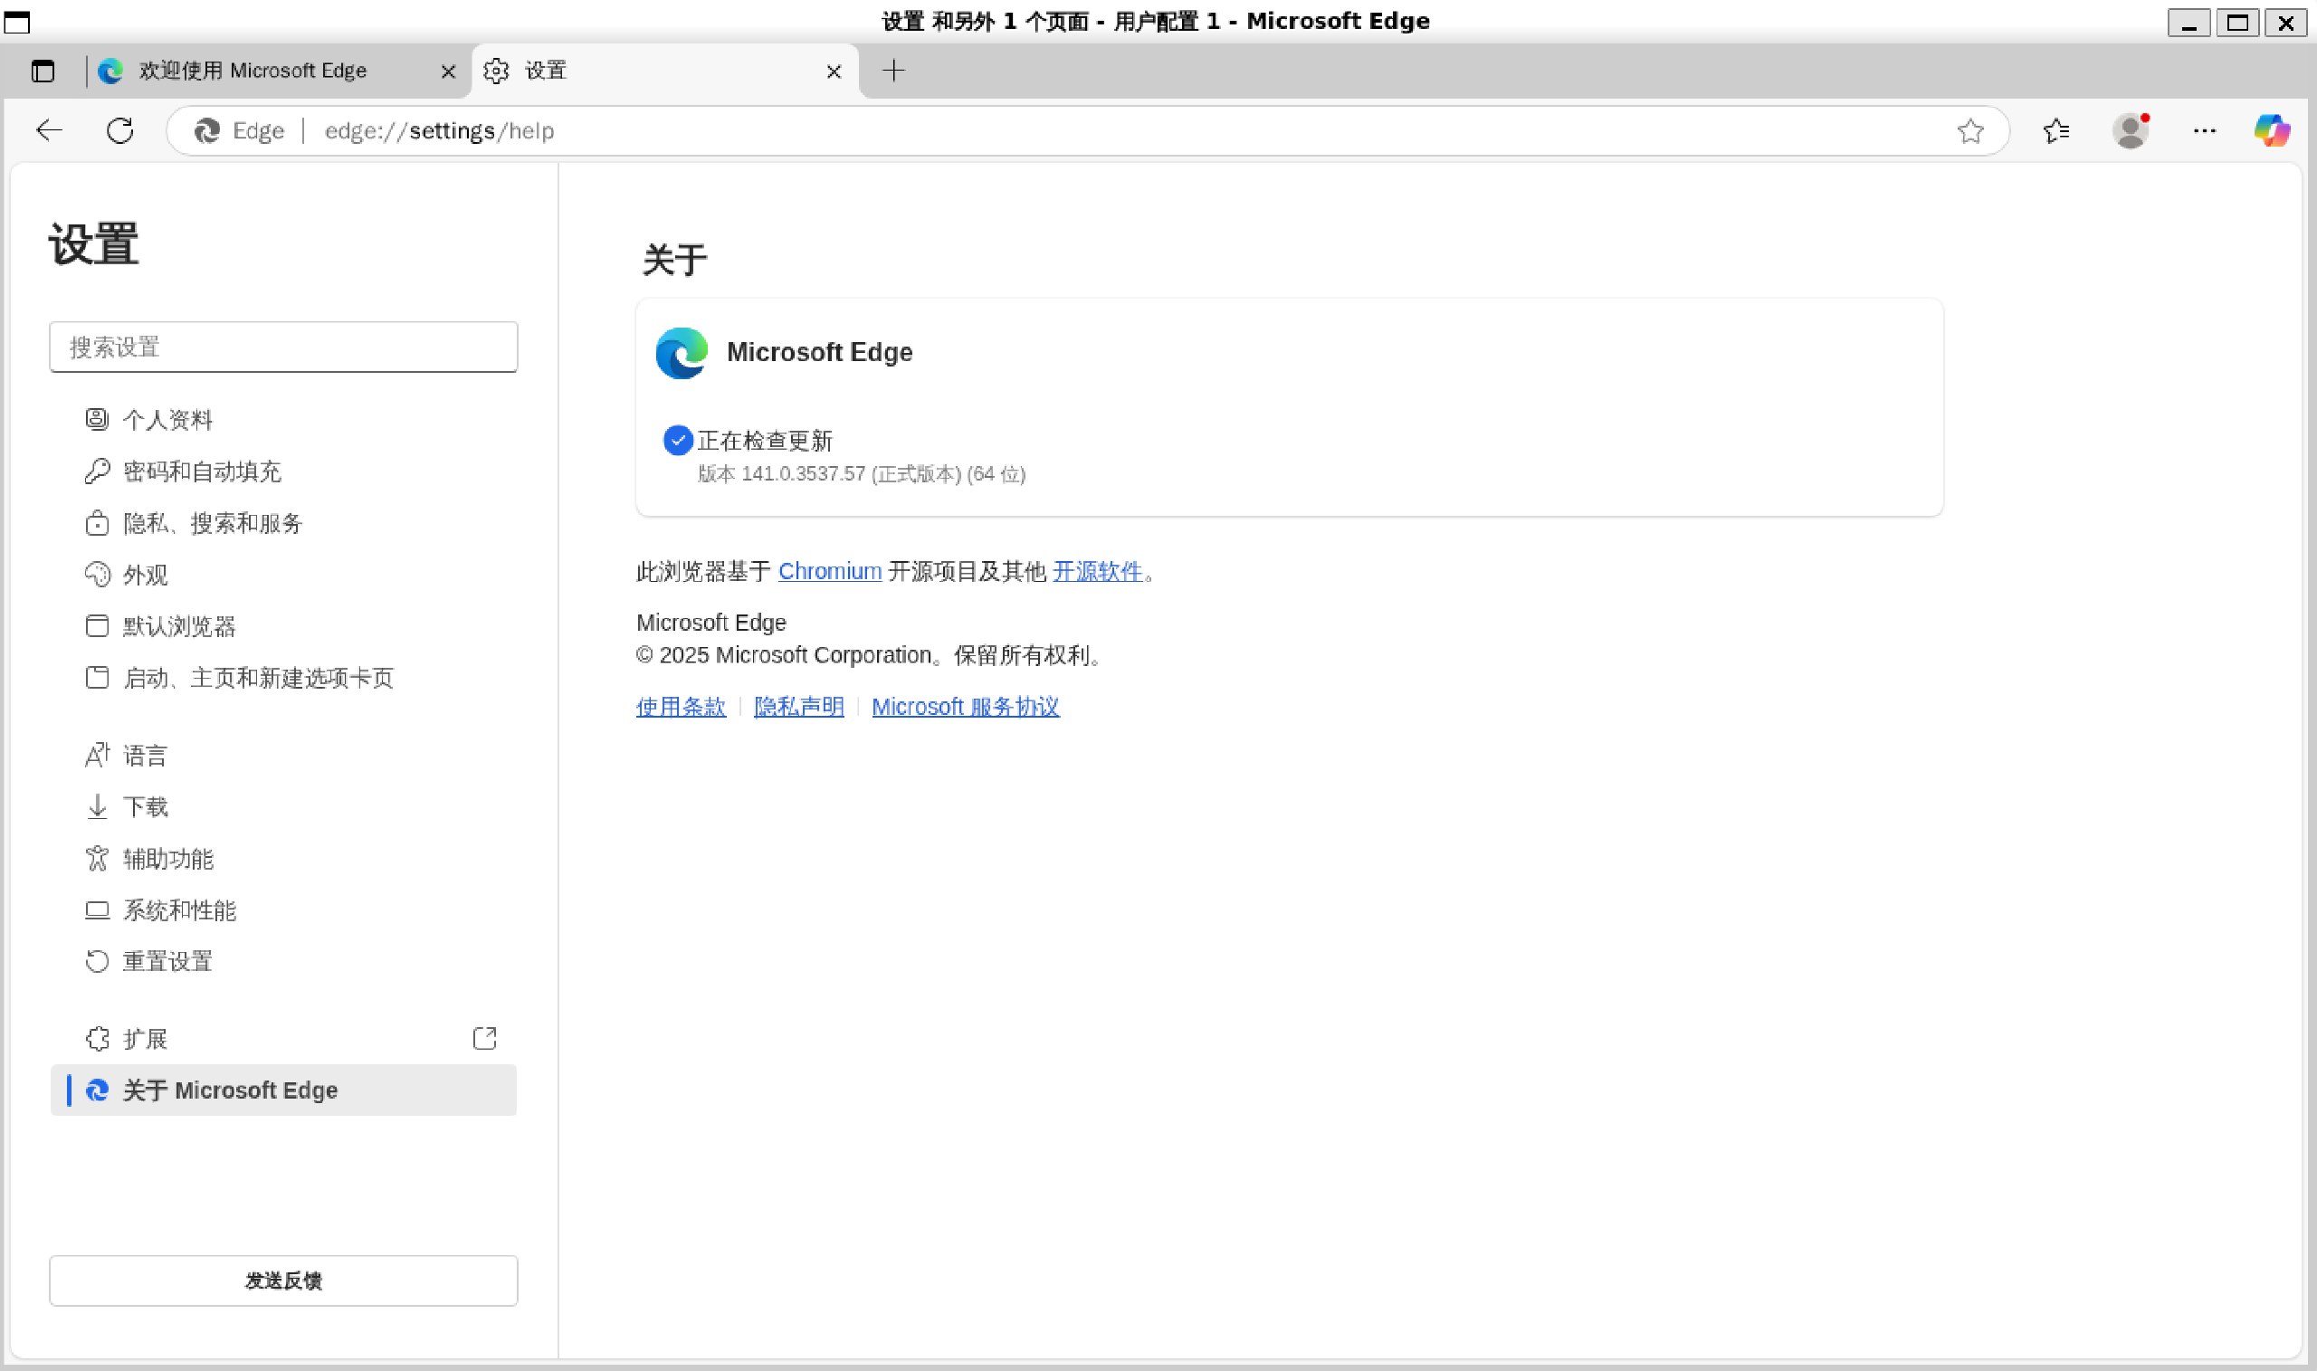Open 隐私、搜索和服务 settings section
This screenshot has width=2317, height=1371.
(x=213, y=524)
